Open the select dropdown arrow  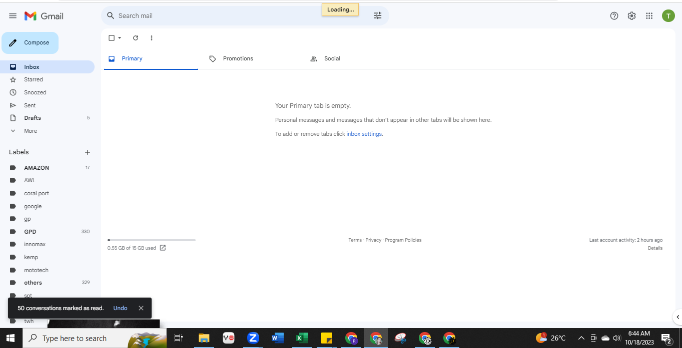120,38
